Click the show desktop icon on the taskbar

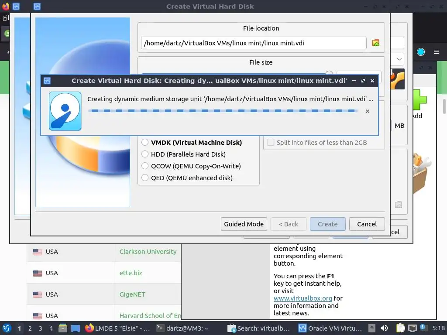pyautogui.click(x=76, y=328)
